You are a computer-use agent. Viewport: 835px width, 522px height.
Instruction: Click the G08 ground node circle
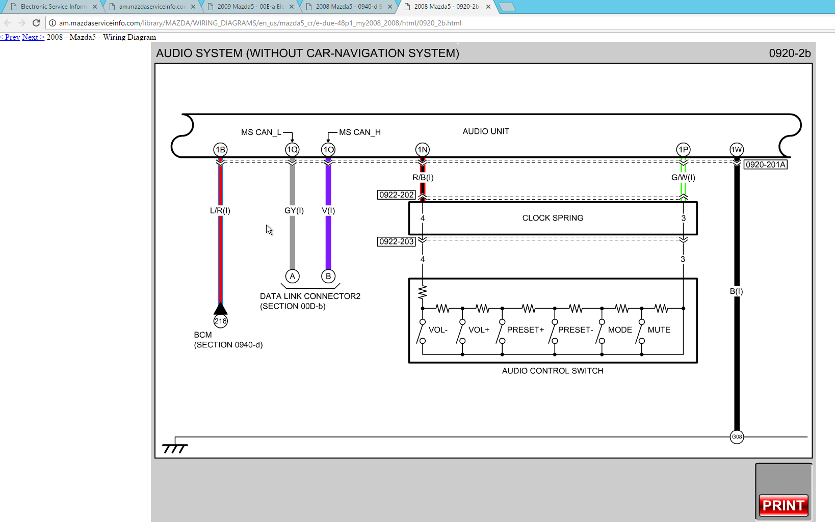pyautogui.click(x=737, y=437)
